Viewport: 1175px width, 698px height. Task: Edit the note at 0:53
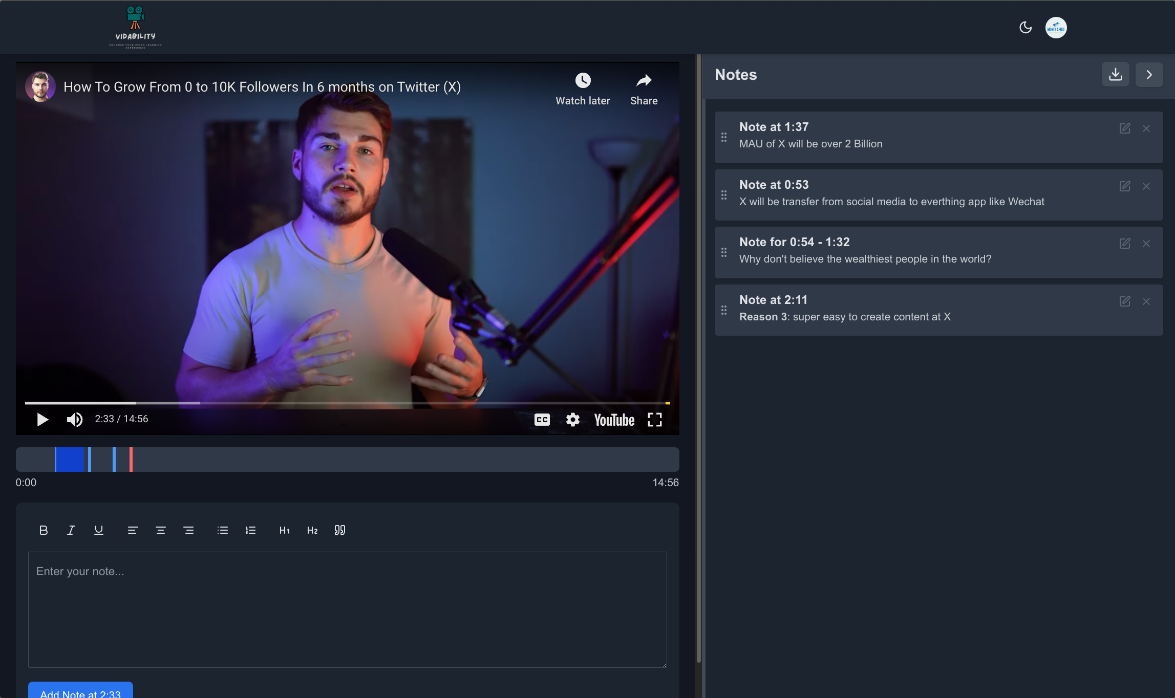point(1125,186)
